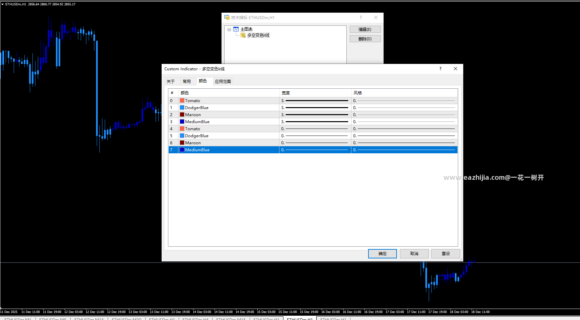Open the line style setting for row 6
The image size is (580, 320).
[404, 143]
